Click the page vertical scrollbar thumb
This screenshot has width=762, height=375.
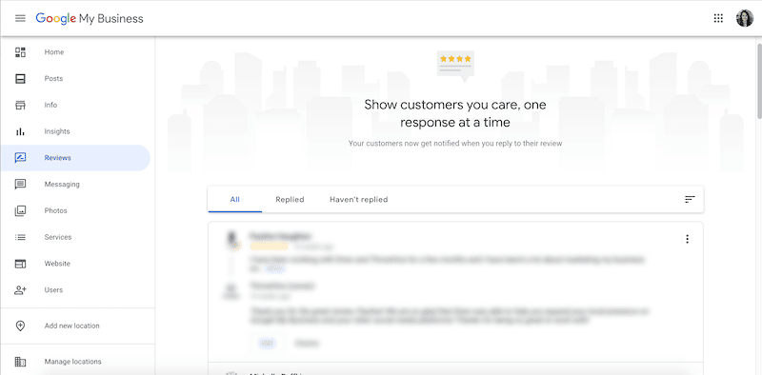pyautogui.click(x=759, y=81)
